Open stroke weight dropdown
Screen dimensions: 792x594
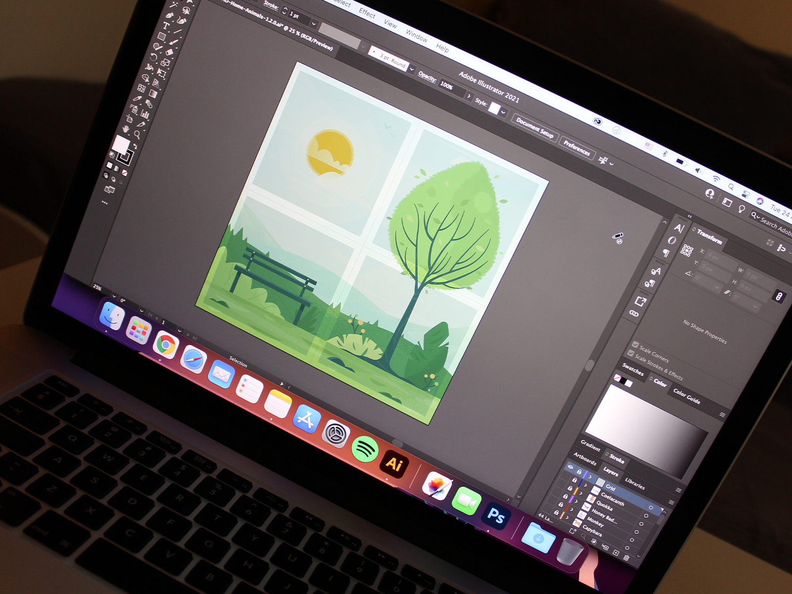(314, 24)
